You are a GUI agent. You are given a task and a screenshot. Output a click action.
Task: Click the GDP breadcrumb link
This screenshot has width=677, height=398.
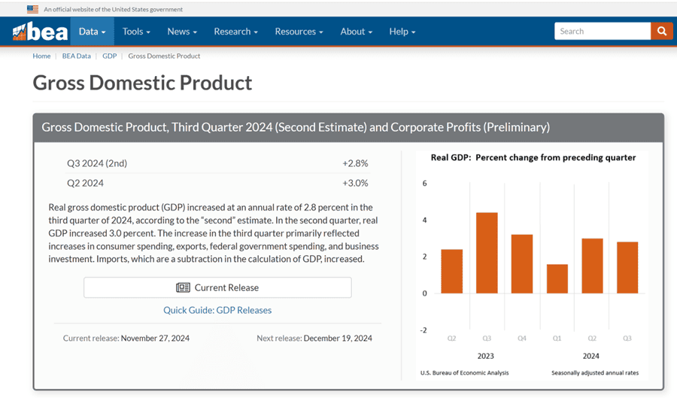(x=109, y=56)
